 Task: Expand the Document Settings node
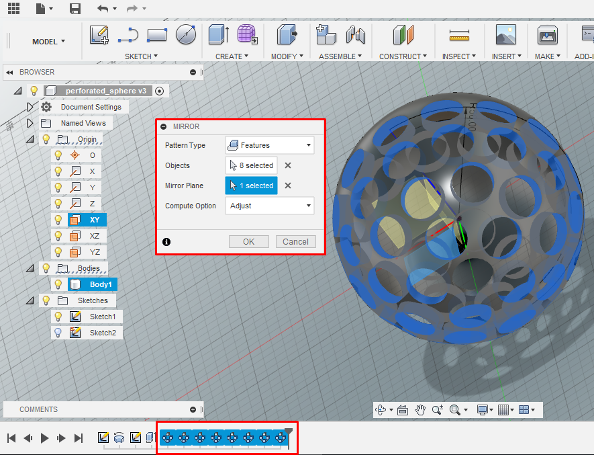tap(30, 107)
